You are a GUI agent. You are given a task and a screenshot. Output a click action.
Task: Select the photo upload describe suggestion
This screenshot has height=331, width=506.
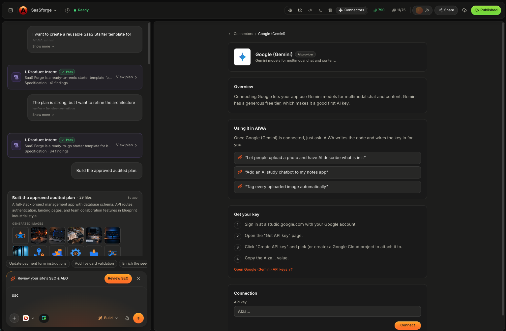tap(327, 158)
